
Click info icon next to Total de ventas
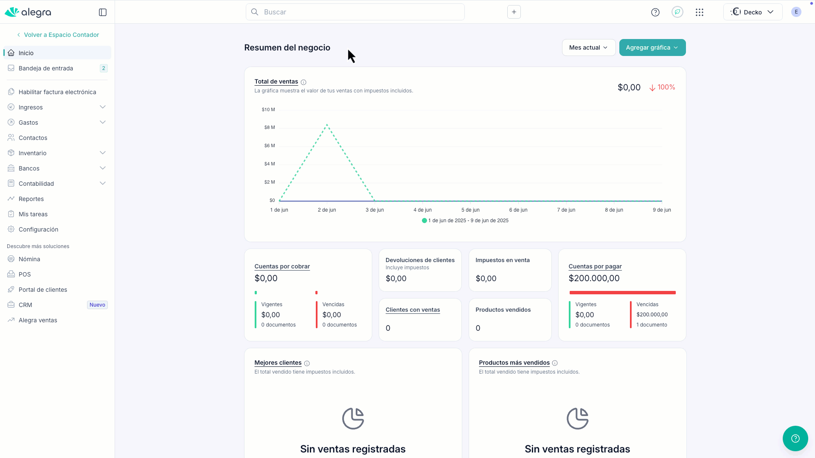click(x=304, y=82)
